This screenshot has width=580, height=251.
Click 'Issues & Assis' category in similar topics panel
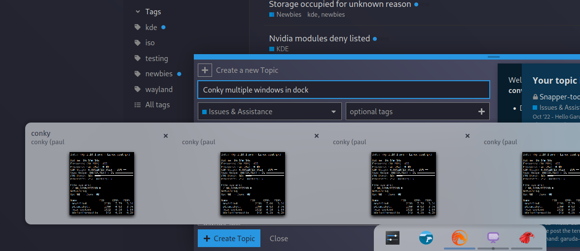pyautogui.click(x=556, y=107)
